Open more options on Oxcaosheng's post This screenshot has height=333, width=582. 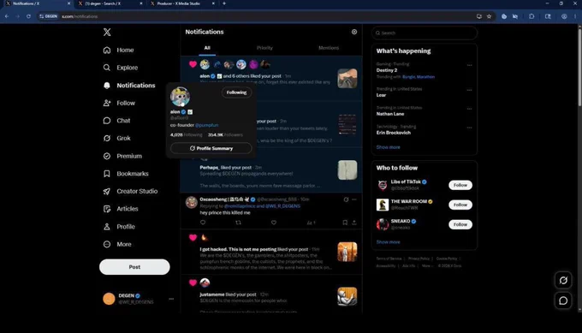(354, 199)
